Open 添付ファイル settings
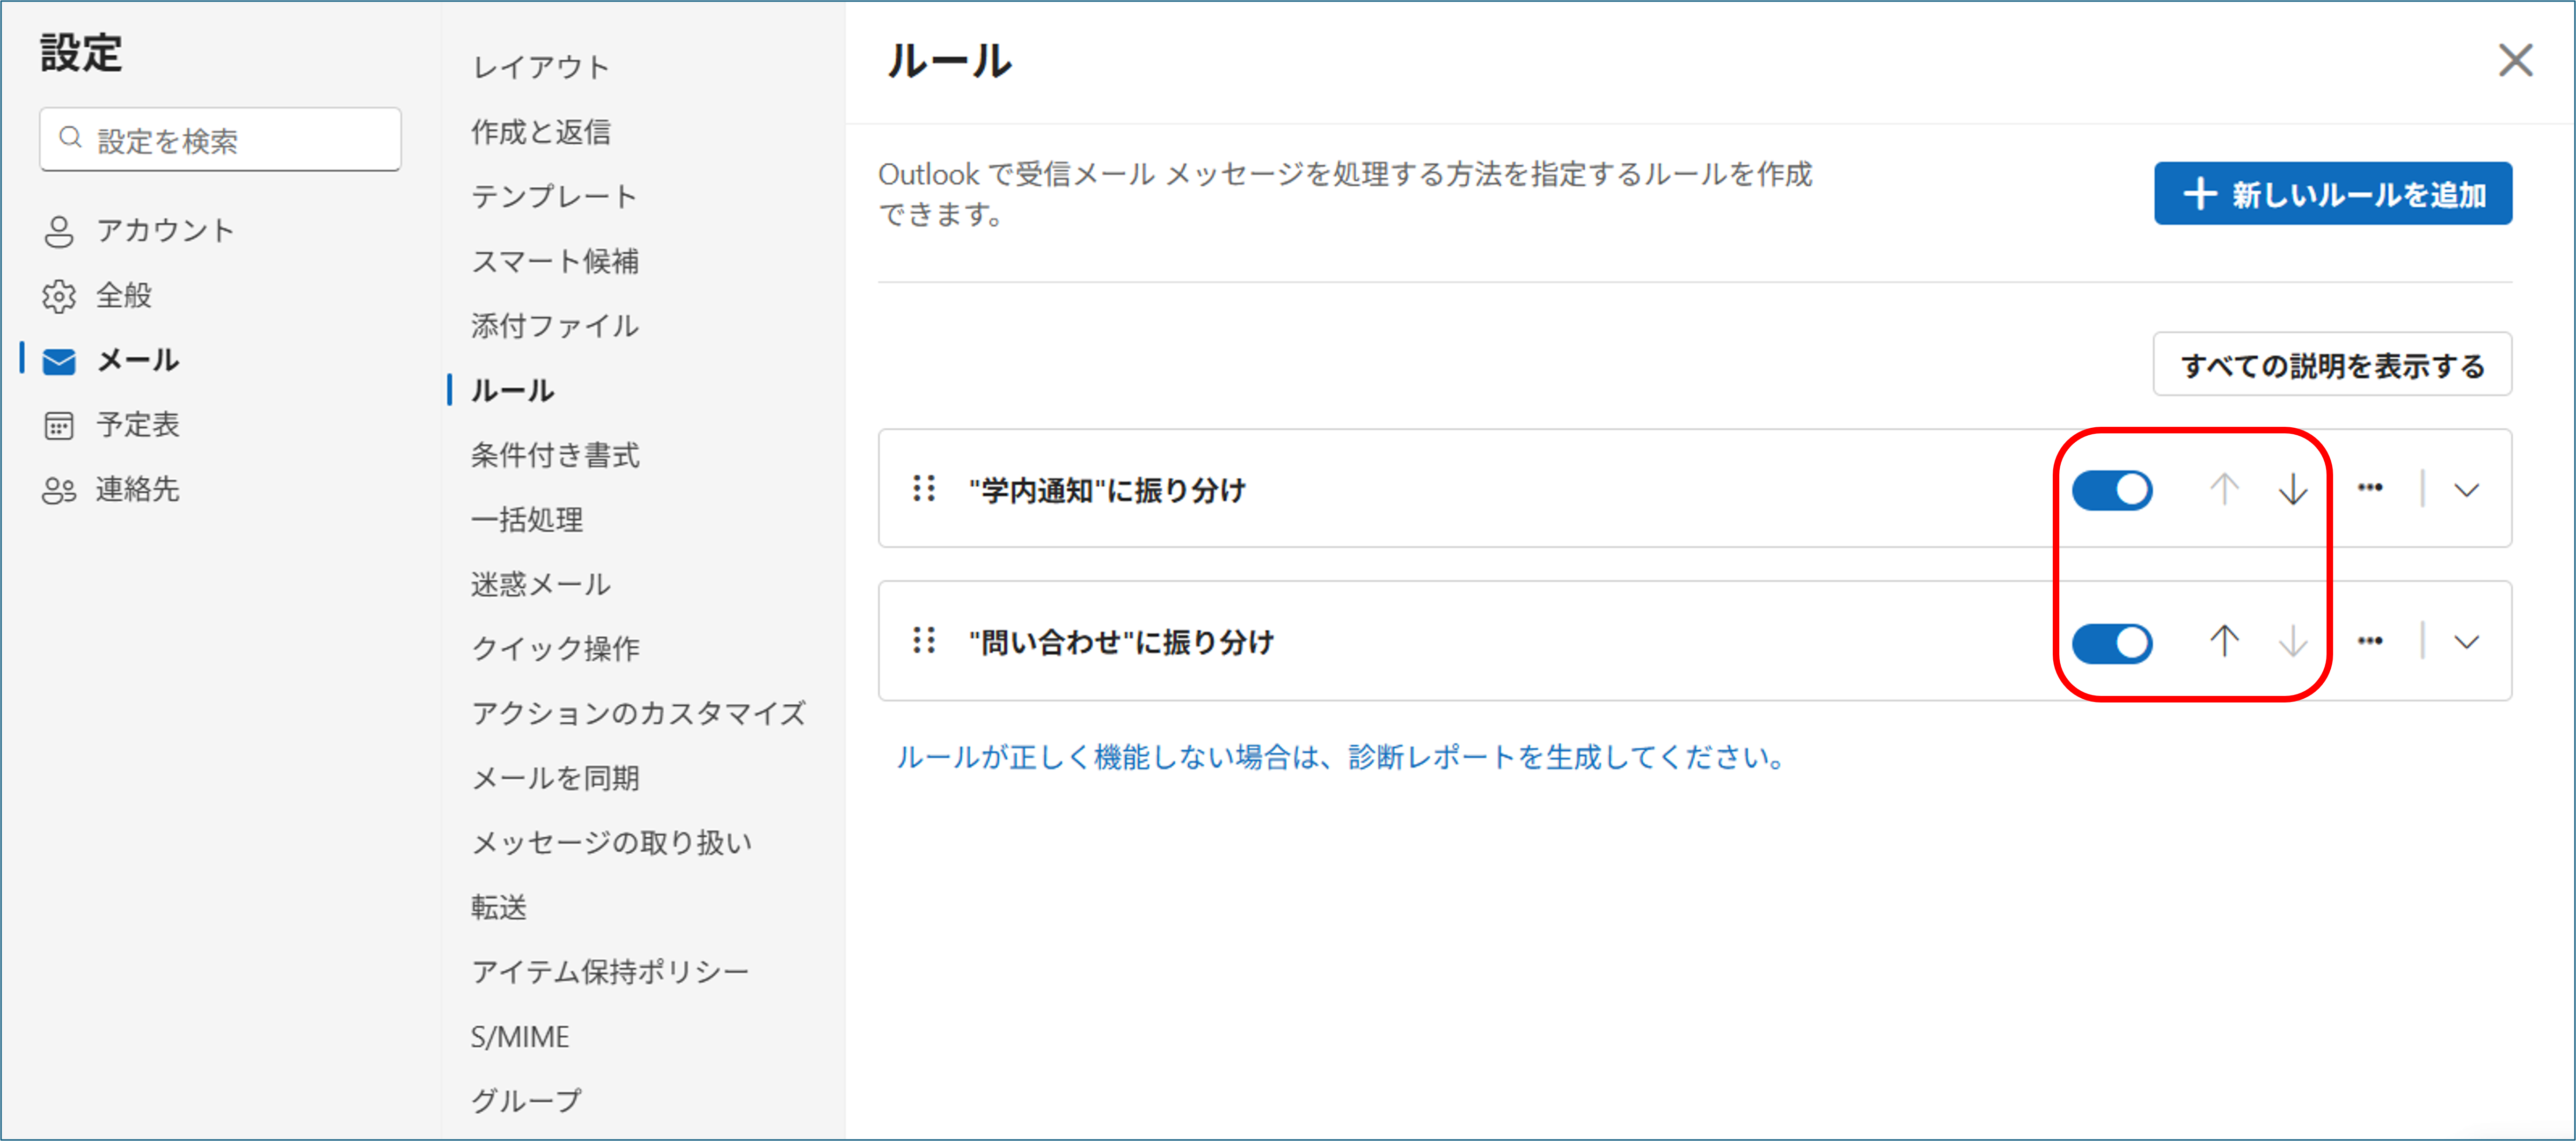Screen dimensions: 2576x1141 point(555,326)
